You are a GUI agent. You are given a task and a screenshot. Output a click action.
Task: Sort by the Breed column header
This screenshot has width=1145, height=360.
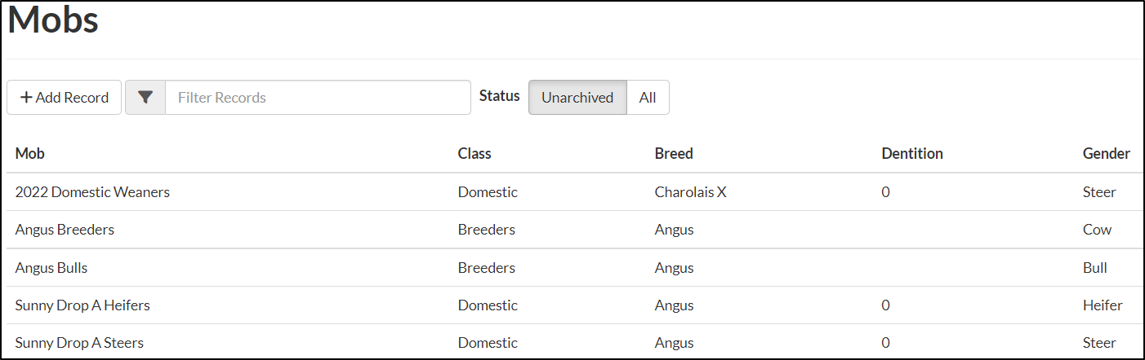click(674, 153)
